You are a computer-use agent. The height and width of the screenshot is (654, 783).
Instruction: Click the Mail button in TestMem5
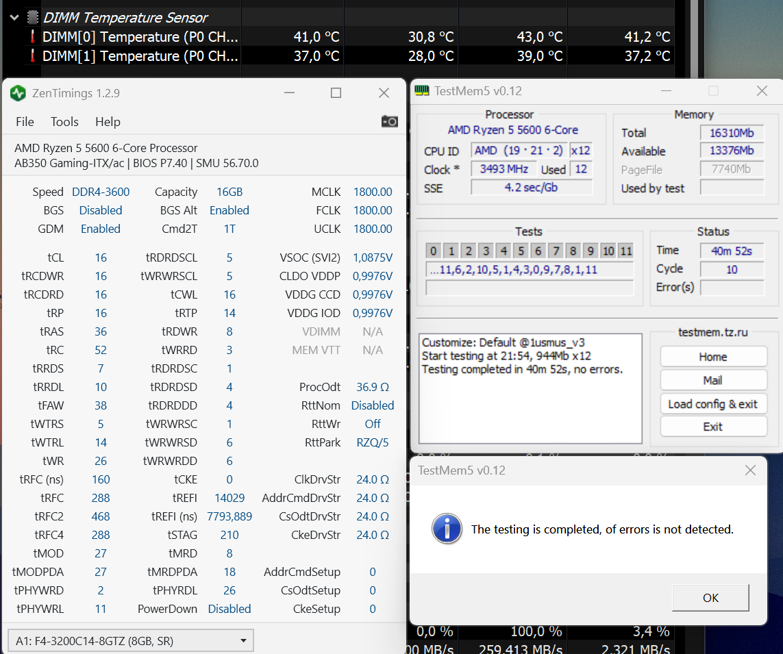pyautogui.click(x=713, y=380)
